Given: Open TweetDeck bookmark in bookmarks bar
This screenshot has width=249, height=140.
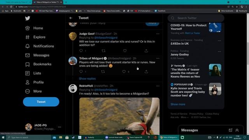Looking at the screenshot, I should [160, 11].
